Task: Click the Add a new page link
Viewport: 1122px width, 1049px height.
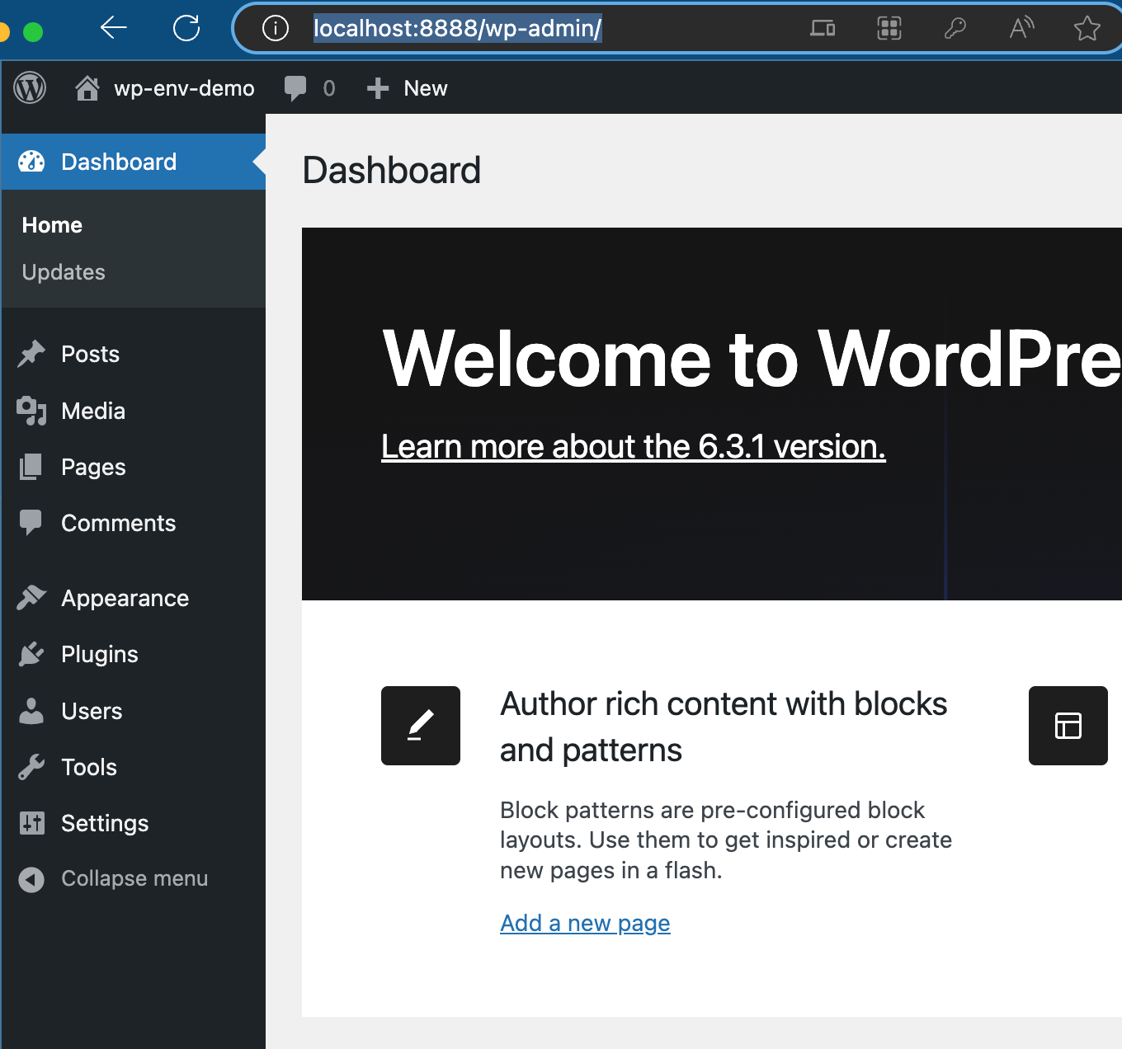Action: pyautogui.click(x=585, y=924)
